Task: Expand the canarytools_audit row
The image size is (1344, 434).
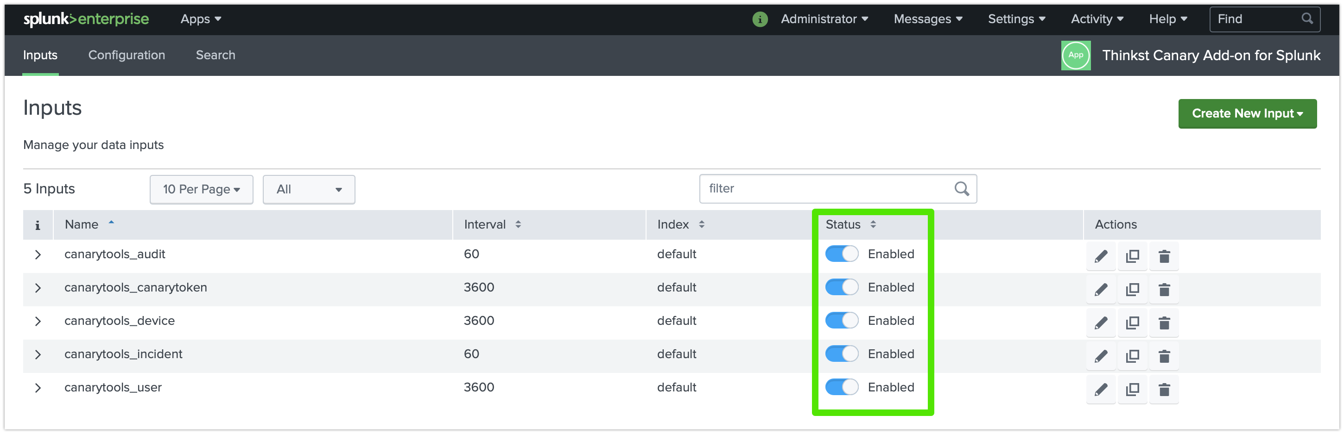Action: tap(38, 255)
